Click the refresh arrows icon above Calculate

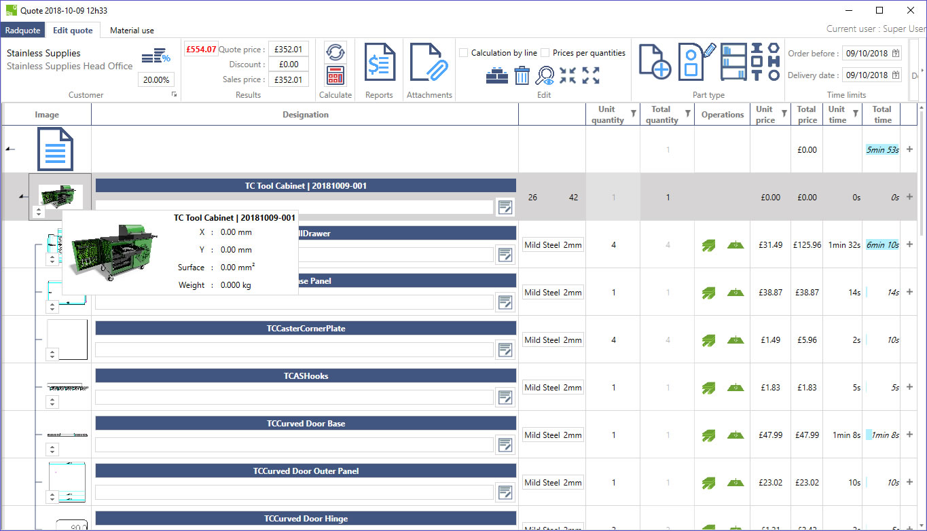(335, 52)
